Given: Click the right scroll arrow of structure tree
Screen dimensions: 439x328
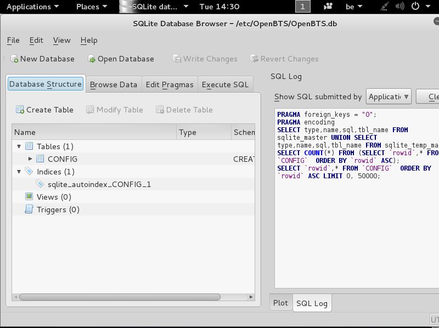Looking at the screenshot, I should [251, 297].
